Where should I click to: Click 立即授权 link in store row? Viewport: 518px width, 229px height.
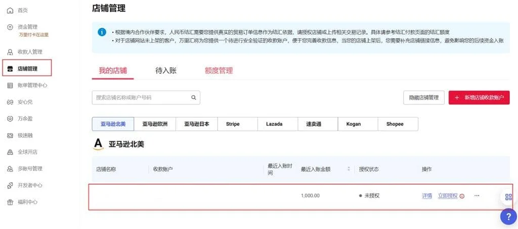[x=448, y=196]
